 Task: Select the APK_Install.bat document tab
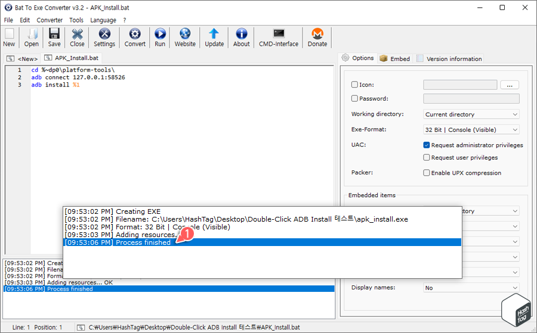click(72, 58)
